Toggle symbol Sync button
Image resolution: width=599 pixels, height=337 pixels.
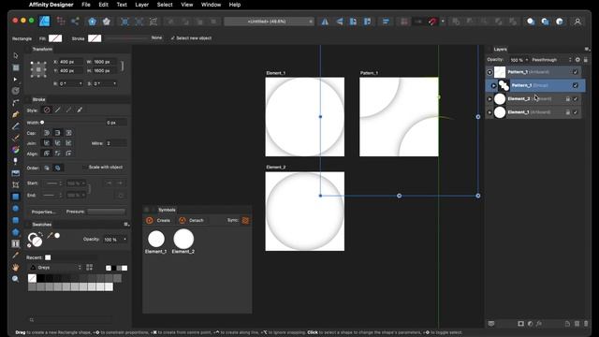[x=245, y=221]
